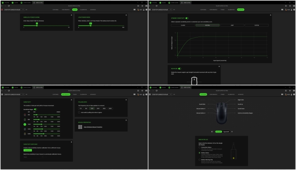Switch to the Linked Games tab in the Advanced window
The width and height of the screenshot is (296, 170).
pos(173,3)
